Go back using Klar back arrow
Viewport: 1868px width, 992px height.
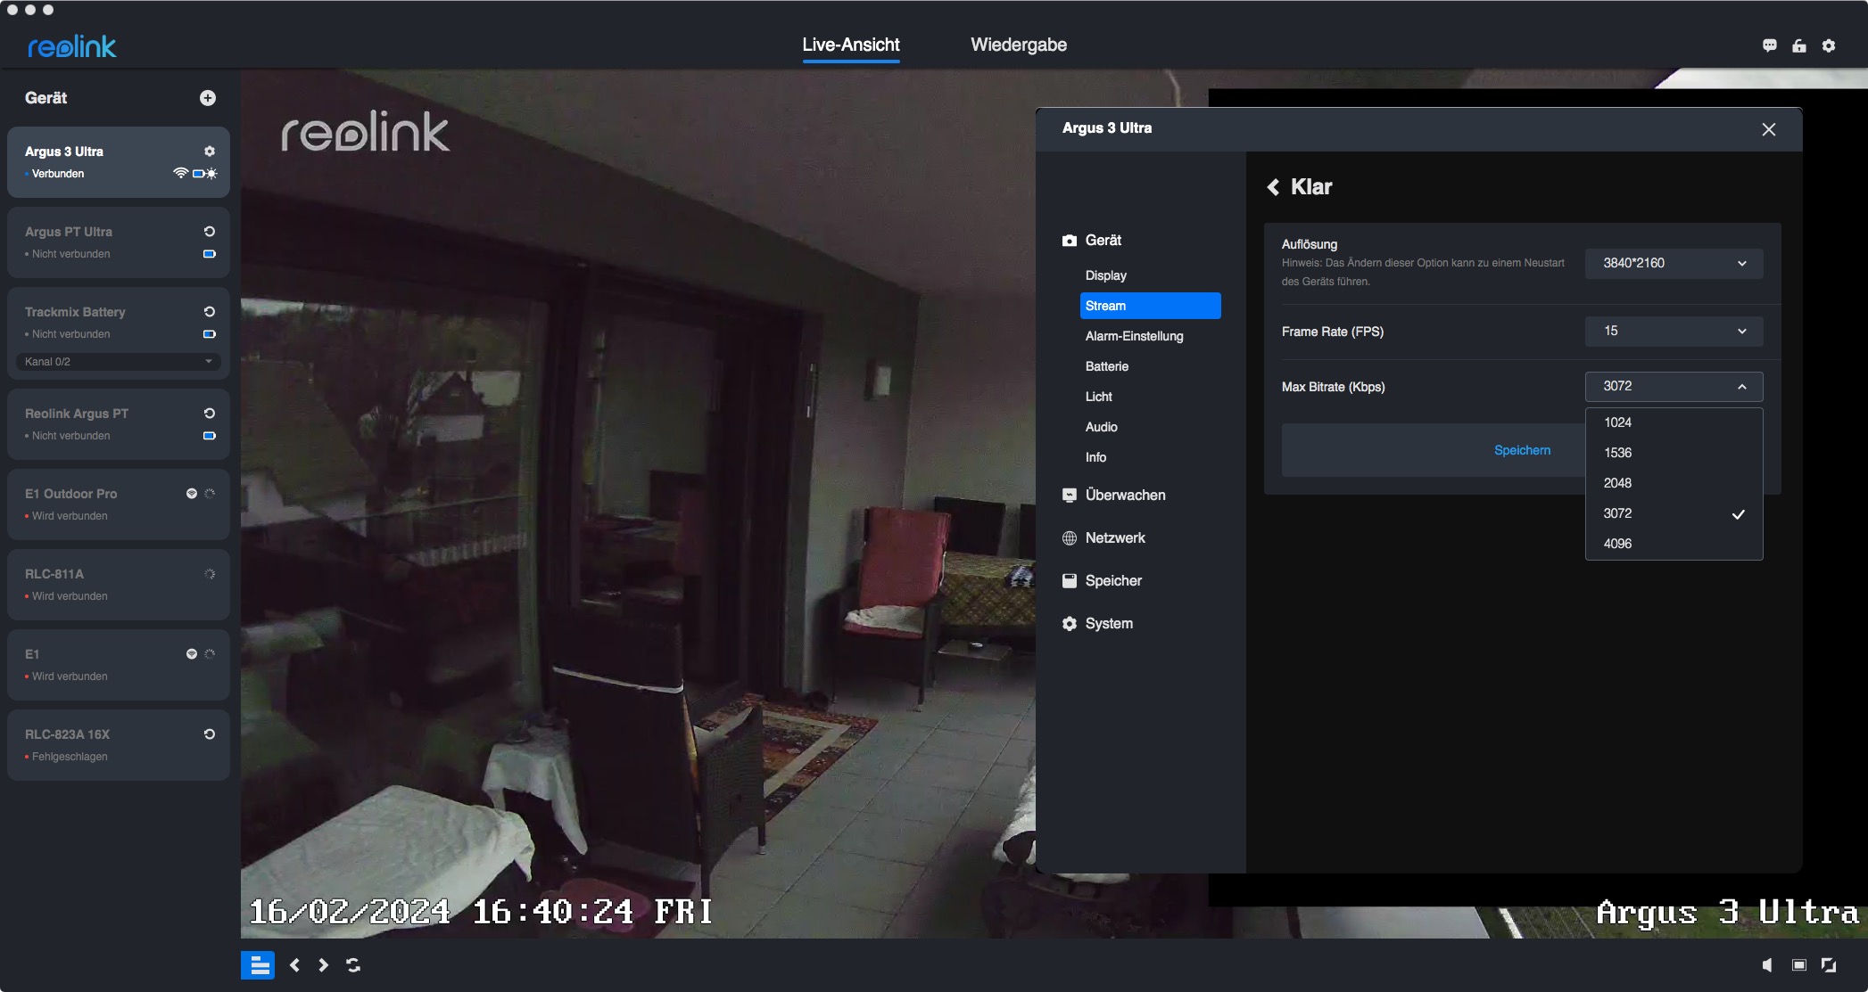pyautogui.click(x=1274, y=187)
